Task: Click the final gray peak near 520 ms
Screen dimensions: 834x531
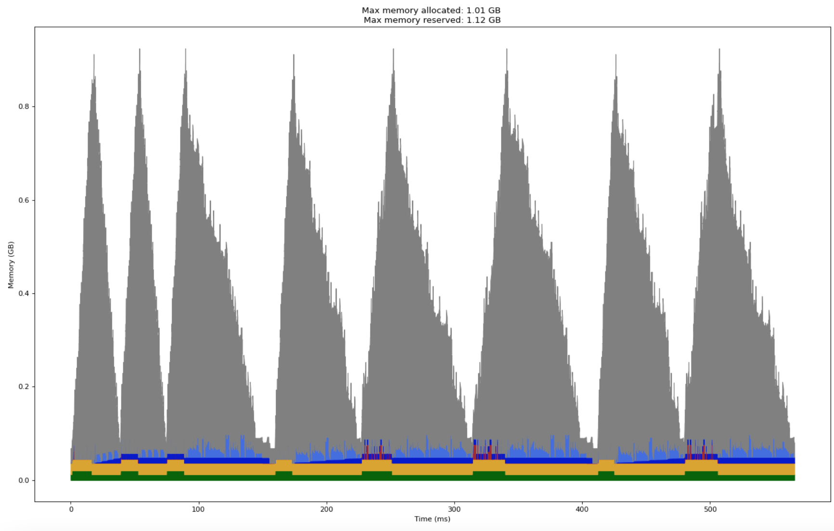Action: coord(718,72)
